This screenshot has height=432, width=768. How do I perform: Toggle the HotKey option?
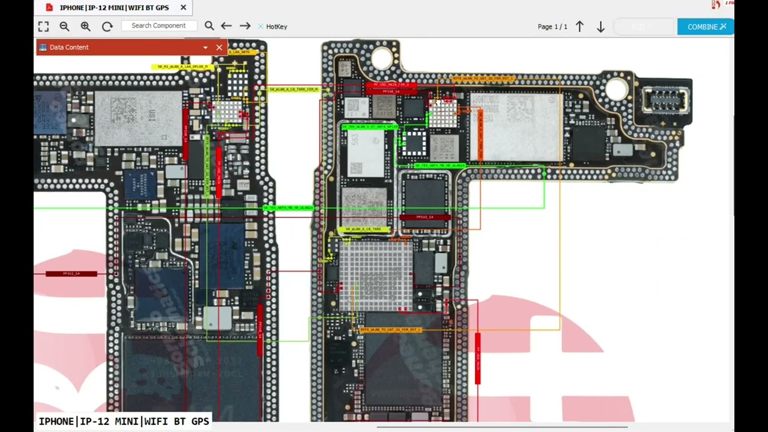point(272,26)
